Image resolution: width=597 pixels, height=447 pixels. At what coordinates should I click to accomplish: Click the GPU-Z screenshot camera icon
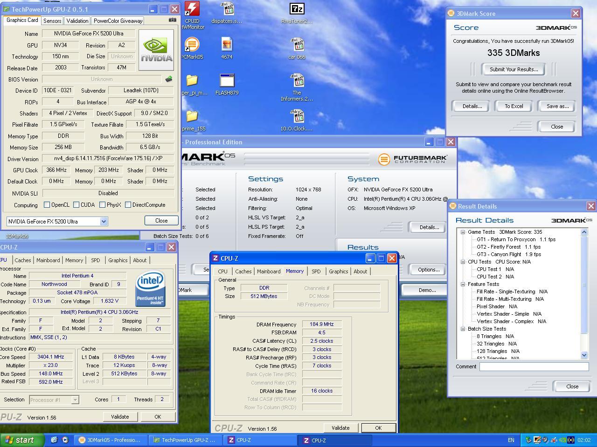click(172, 20)
